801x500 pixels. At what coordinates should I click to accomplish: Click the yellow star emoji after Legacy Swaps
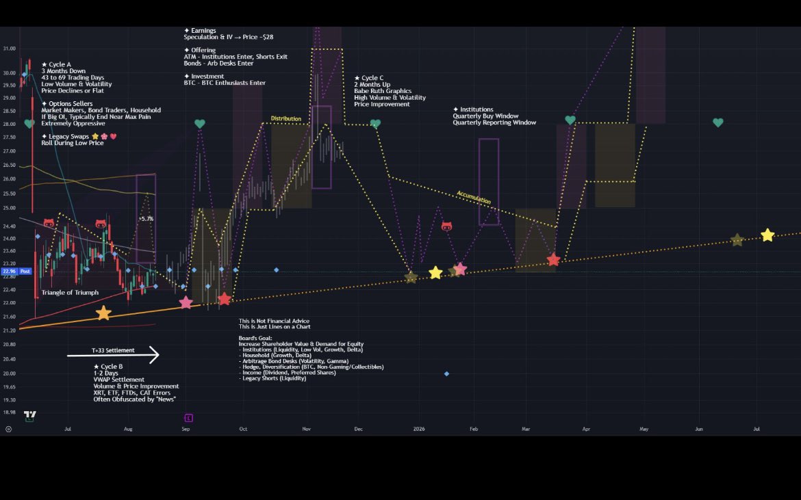95,137
